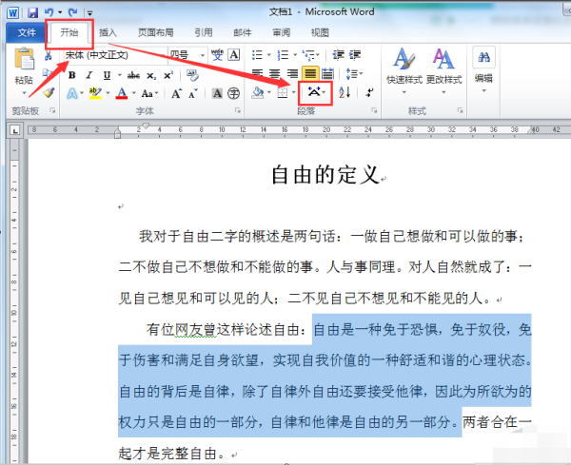Toggle the Justify alignment button
Viewport: 571px width, 465px height.
tap(310, 73)
